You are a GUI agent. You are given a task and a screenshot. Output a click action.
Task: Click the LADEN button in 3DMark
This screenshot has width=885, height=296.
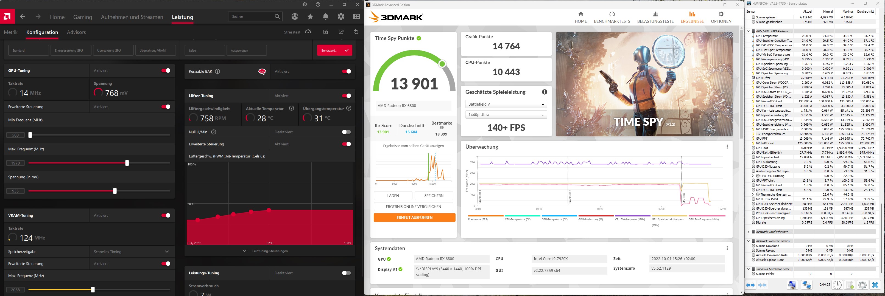[x=393, y=196]
